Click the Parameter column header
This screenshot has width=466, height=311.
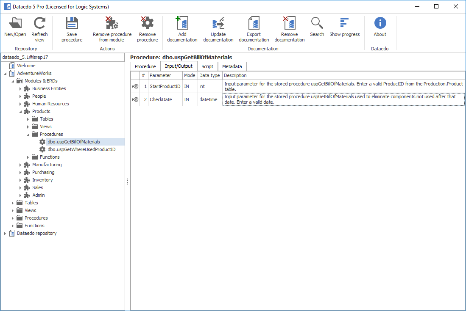tap(160, 75)
